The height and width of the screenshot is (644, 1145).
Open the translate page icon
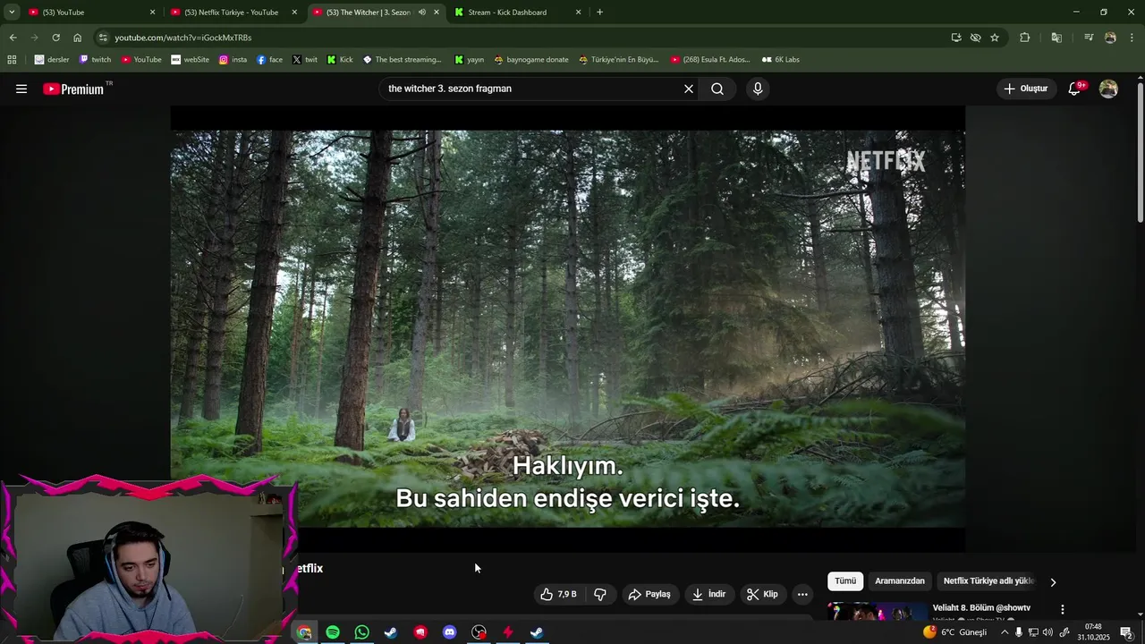pos(1056,38)
